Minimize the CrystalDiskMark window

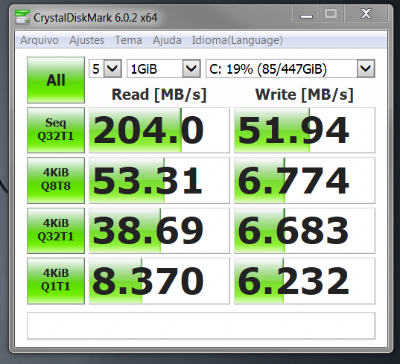tap(306, 13)
